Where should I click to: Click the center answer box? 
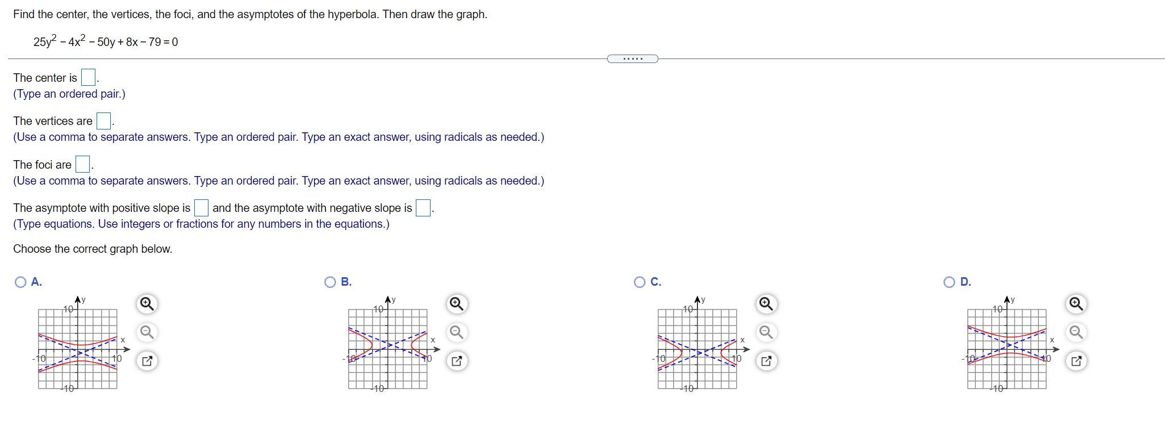click(87, 77)
